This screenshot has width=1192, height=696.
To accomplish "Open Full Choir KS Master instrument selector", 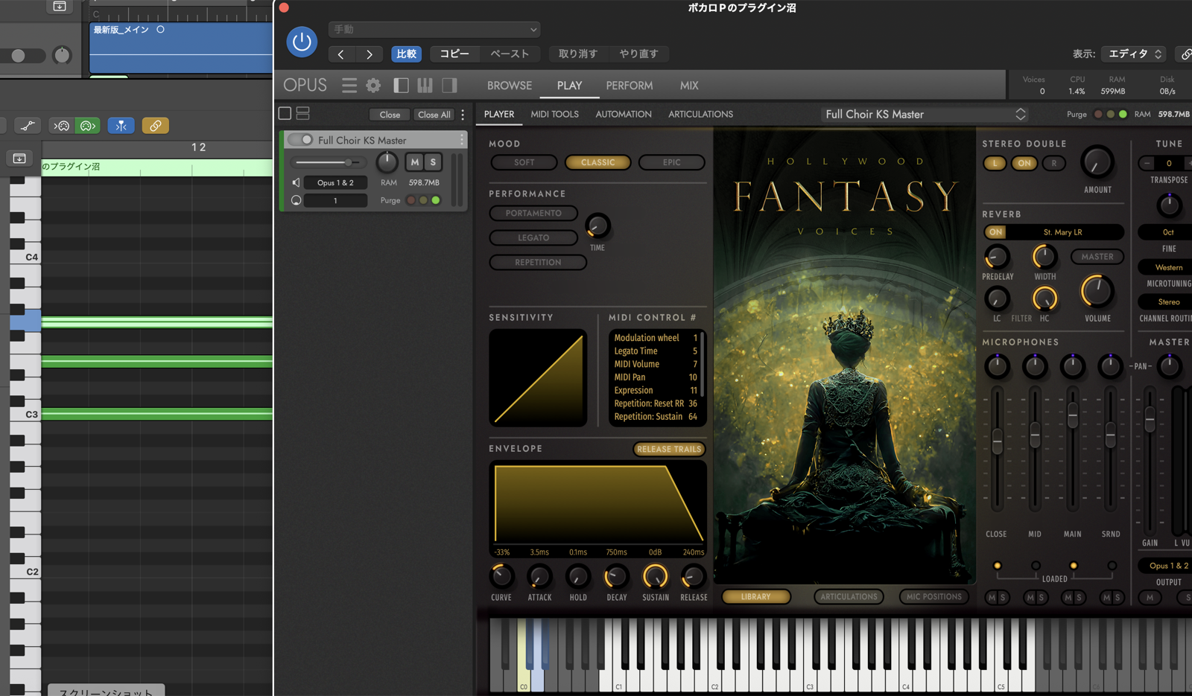I will (x=925, y=114).
